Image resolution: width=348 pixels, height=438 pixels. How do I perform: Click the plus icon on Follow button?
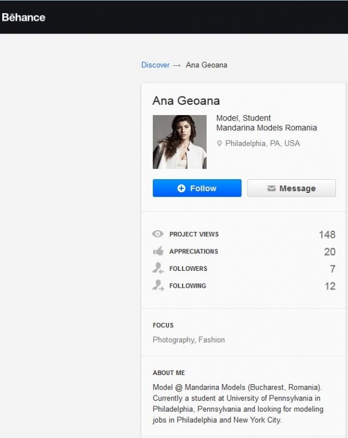click(181, 188)
